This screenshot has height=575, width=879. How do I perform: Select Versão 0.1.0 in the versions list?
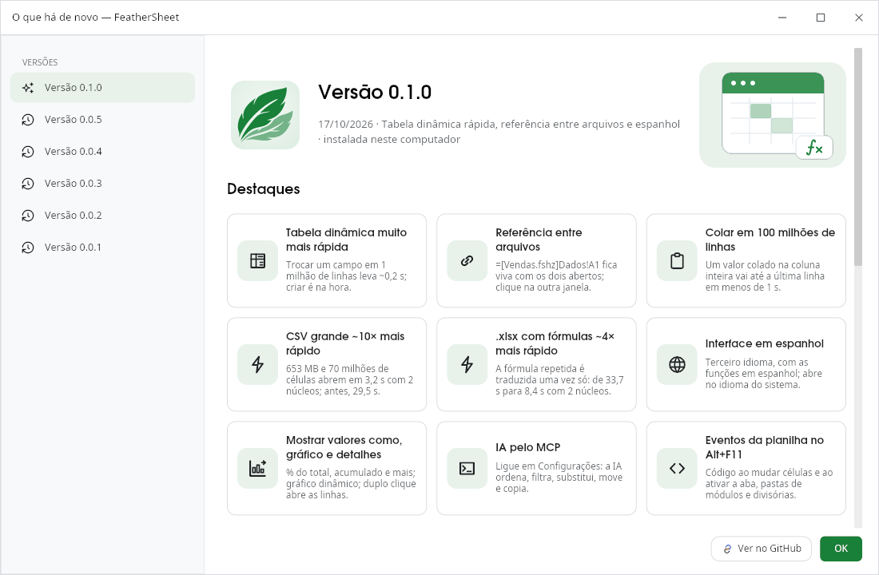pos(102,87)
